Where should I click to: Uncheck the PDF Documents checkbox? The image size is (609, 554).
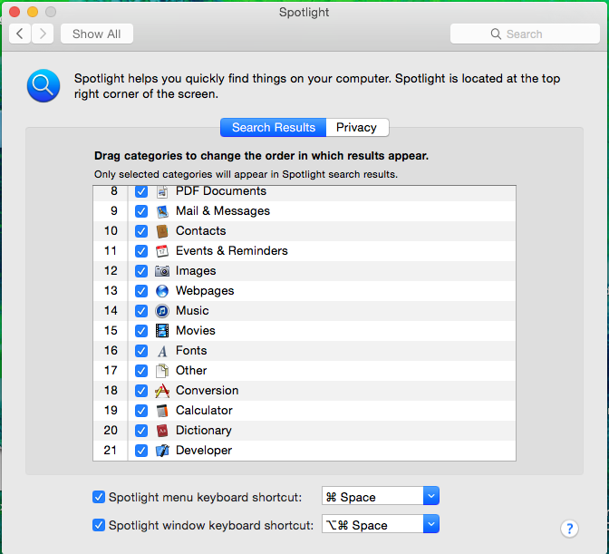[141, 191]
